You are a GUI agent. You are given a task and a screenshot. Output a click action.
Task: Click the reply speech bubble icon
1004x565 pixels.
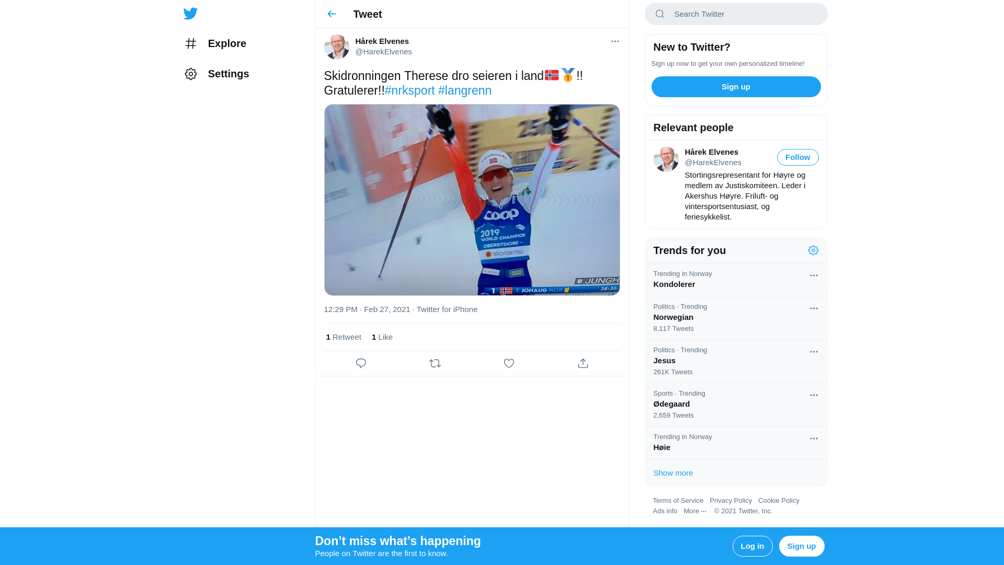coord(361,363)
